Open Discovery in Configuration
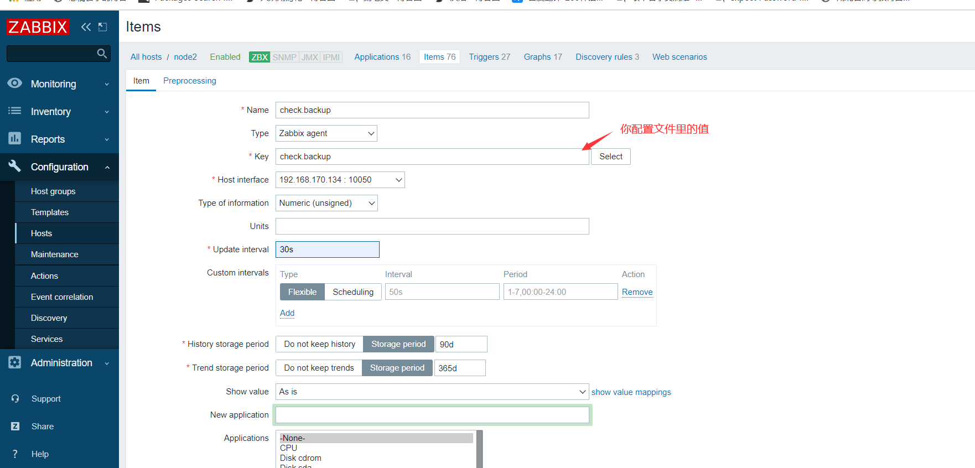 click(x=67, y=318)
